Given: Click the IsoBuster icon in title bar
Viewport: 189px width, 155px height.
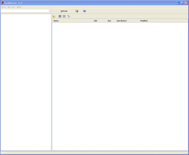Looking at the screenshot, I should click(x=2, y=3).
